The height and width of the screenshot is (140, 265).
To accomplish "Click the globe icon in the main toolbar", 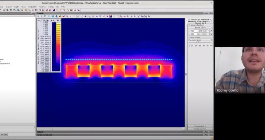I will click(18, 10).
